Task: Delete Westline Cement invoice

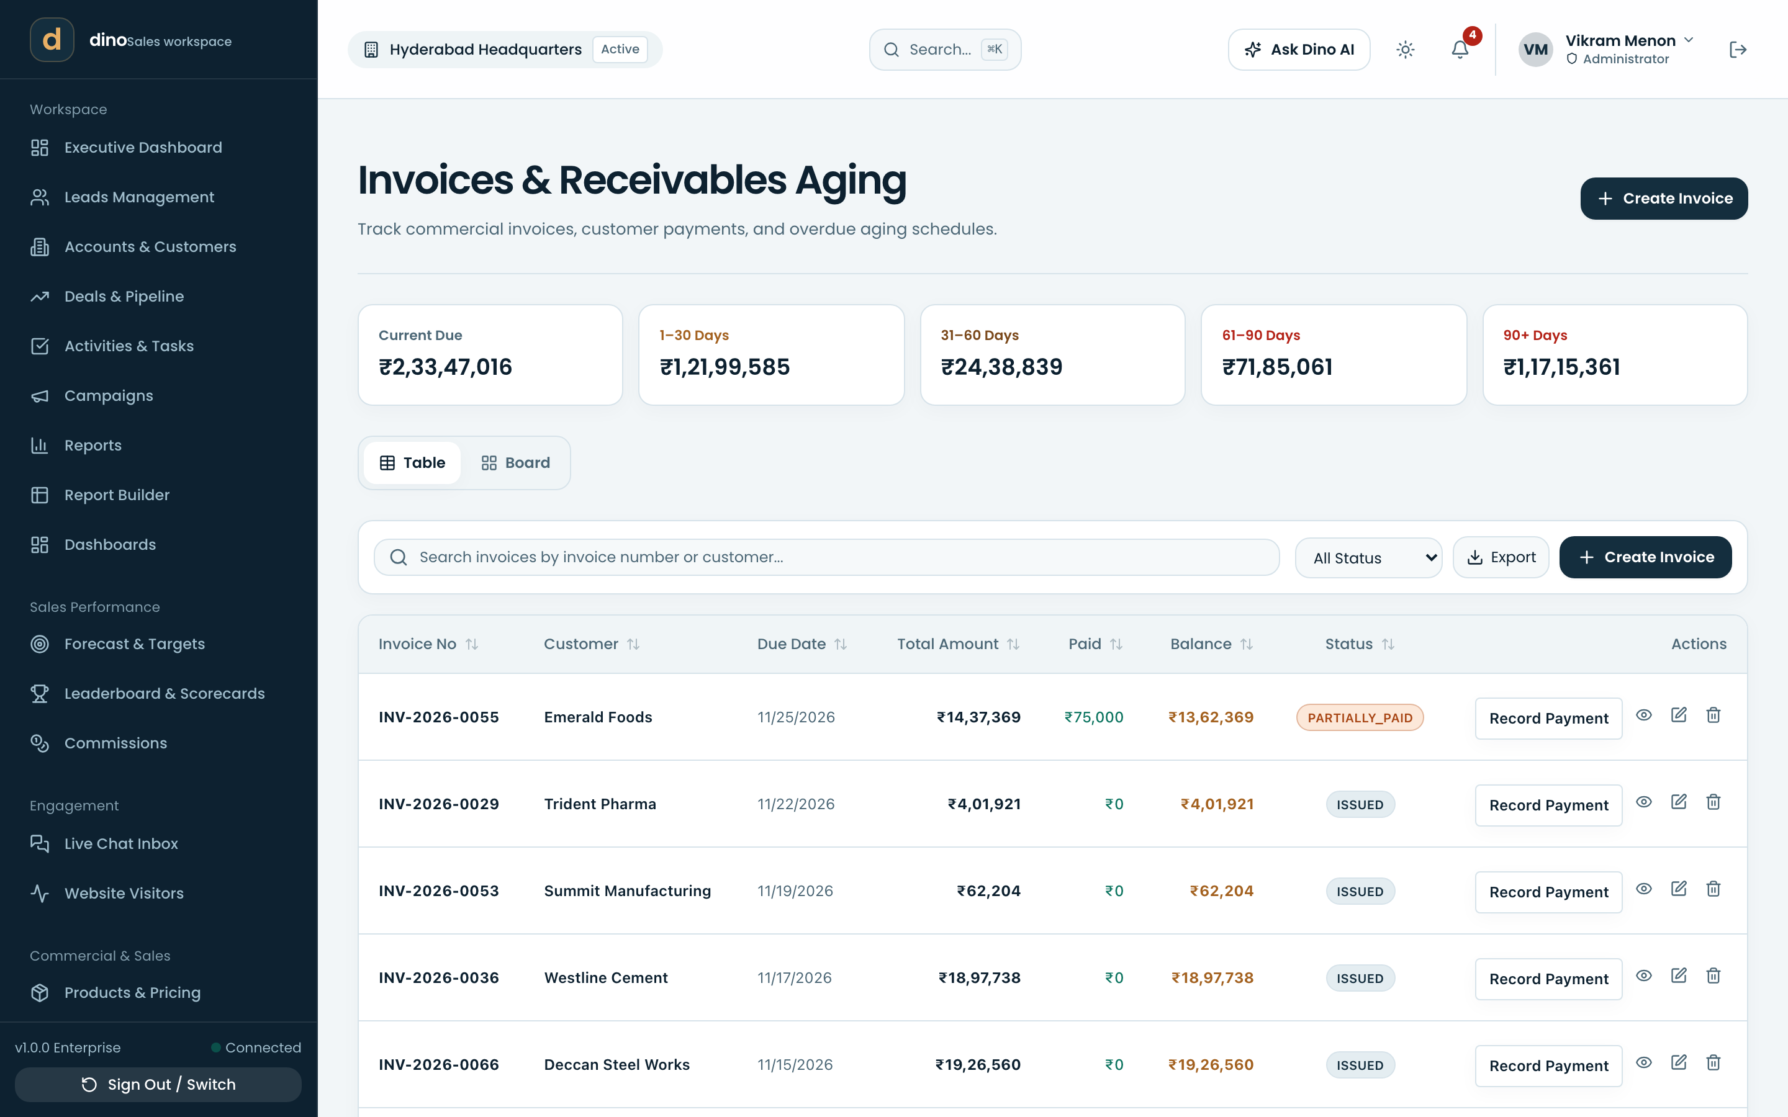Action: click(x=1713, y=976)
